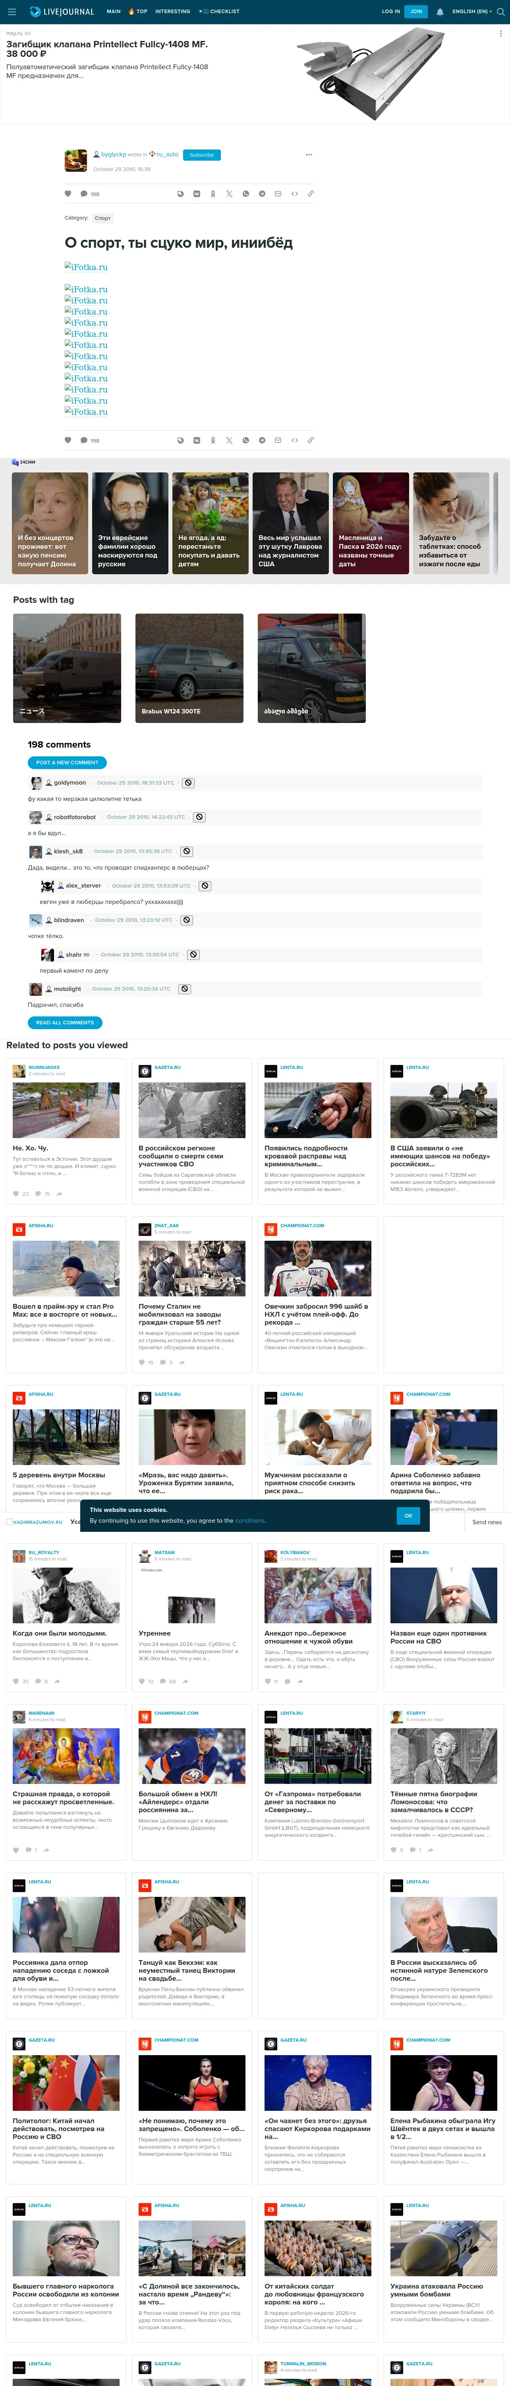Share to VK in top share row
This screenshot has height=2386, width=510.
(x=196, y=194)
